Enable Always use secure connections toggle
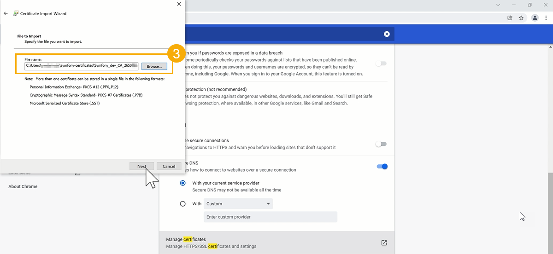The image size is (553, 254). (381, 144)
